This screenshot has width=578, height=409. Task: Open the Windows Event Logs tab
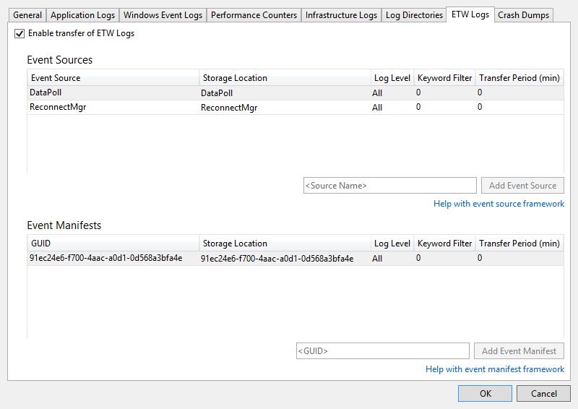(x=163, y=15)
